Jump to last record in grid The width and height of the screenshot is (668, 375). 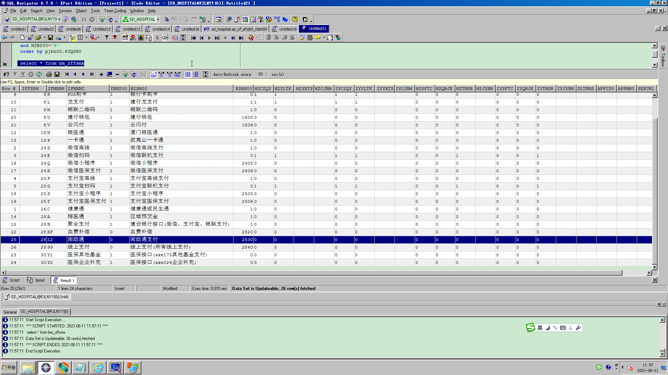coord(92,74)
